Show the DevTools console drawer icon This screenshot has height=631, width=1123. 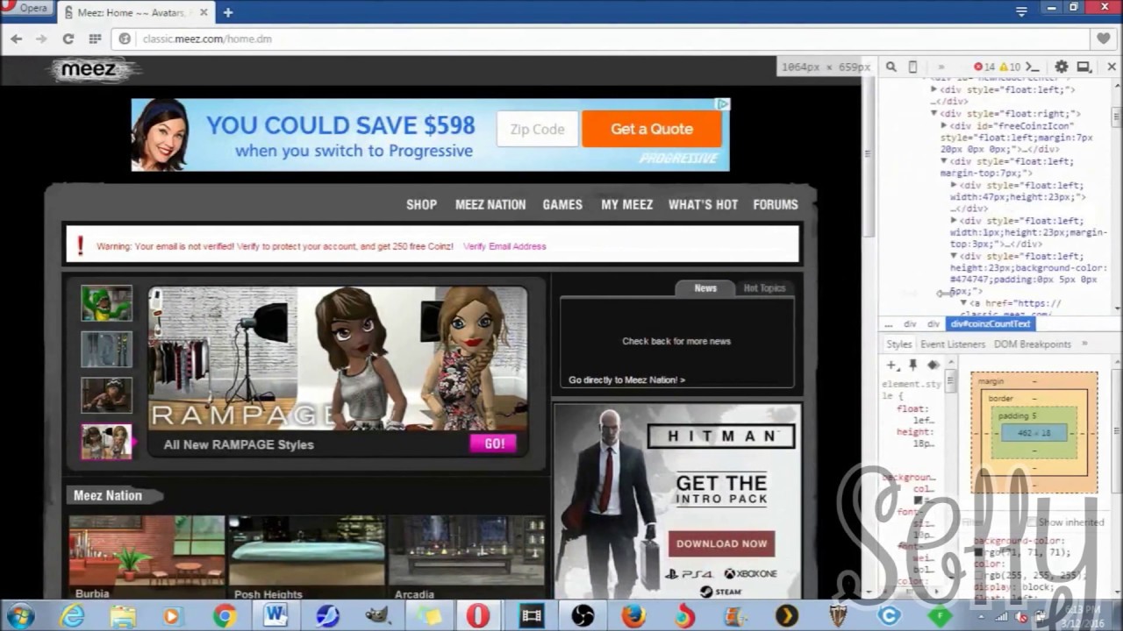(x=1033, y=67)
